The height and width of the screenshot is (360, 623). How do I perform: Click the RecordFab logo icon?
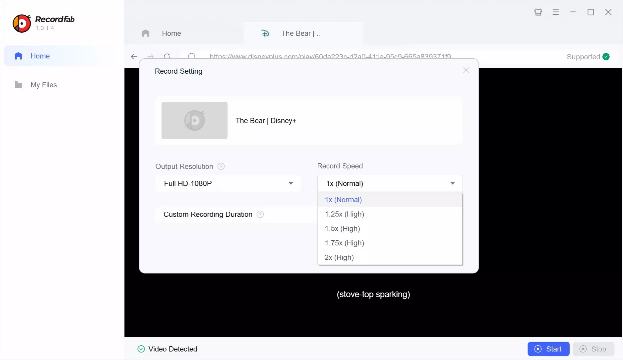(x=22, y=23)
